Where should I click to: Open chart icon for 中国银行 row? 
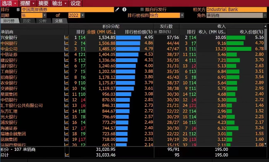66,43
